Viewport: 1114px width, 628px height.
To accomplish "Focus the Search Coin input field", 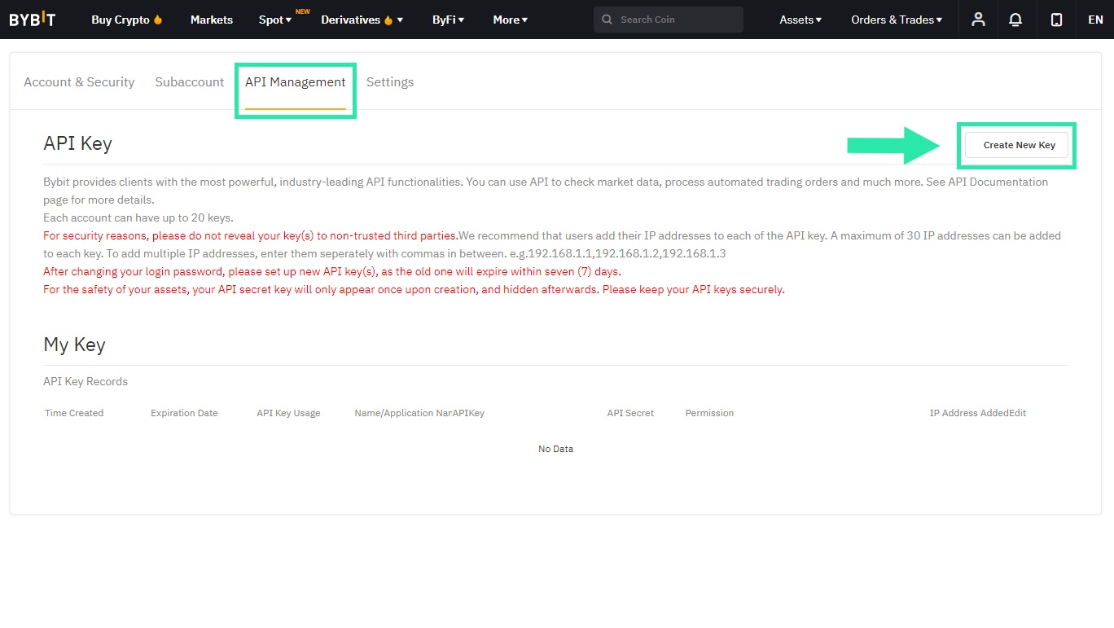I will [x=669, y=20].
